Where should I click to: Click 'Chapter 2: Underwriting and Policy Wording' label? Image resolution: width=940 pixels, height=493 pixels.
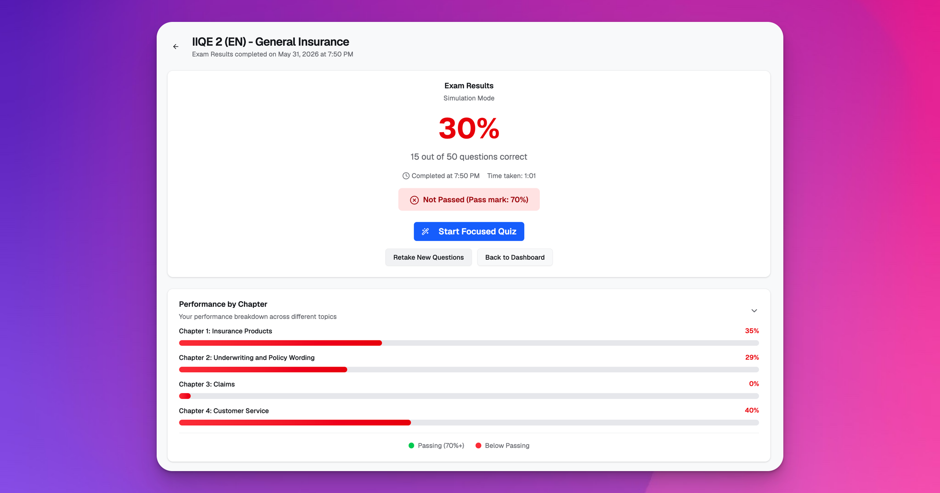247,358
